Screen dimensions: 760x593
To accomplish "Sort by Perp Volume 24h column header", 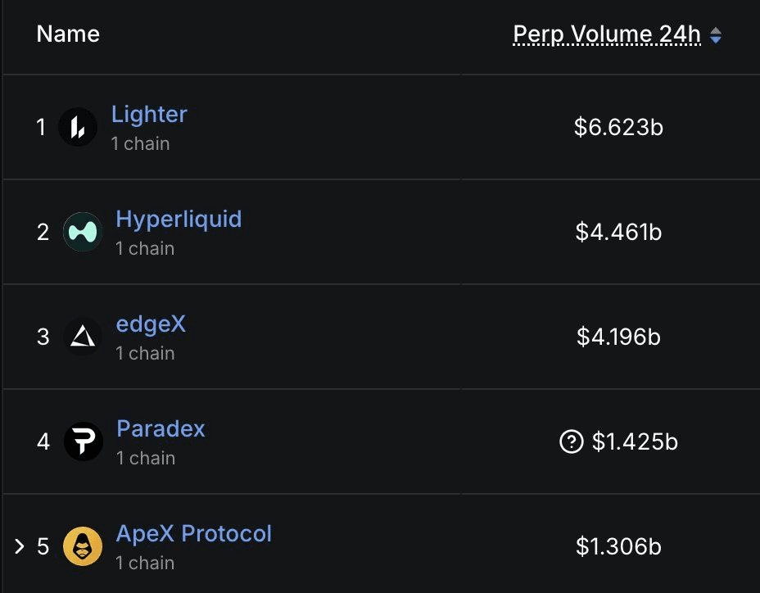I will 607,34.
